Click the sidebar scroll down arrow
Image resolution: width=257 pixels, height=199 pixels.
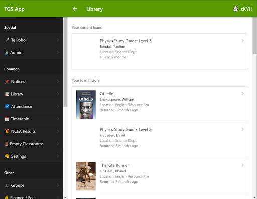pos(65,197)
